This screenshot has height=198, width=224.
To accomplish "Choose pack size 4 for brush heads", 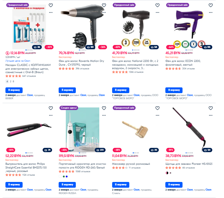I will (7, 81).
